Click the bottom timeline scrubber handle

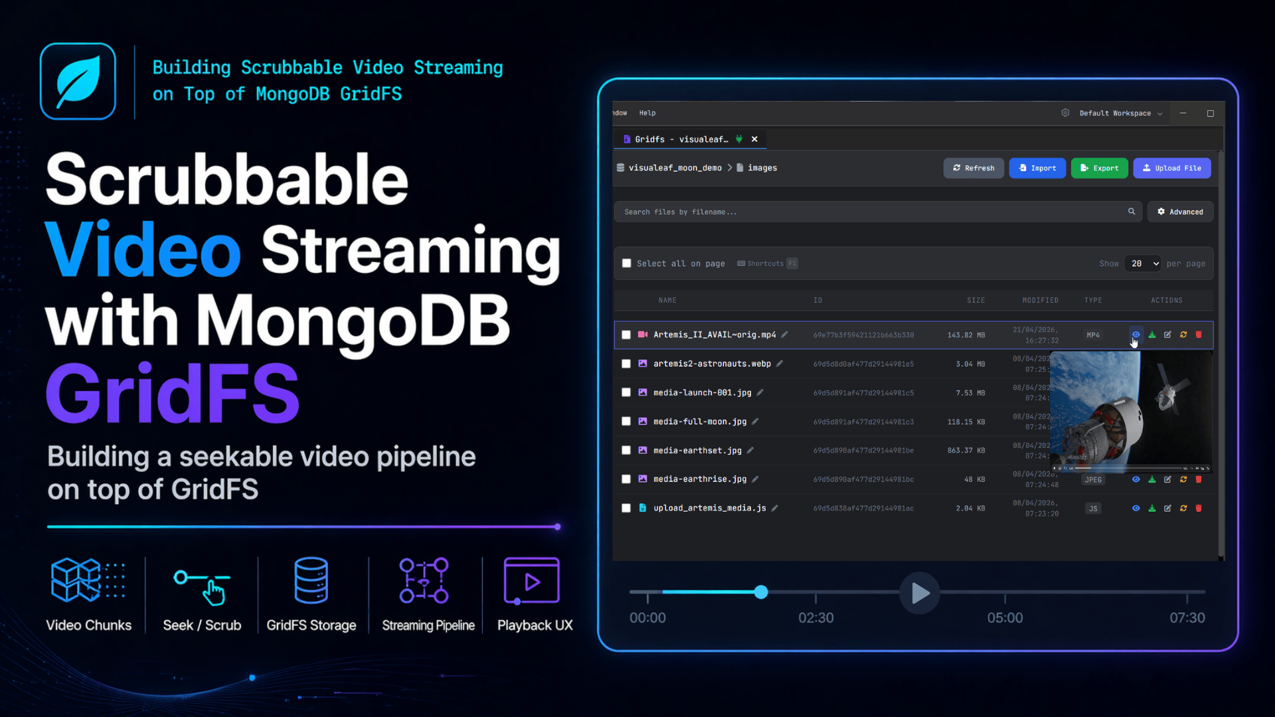761,592
